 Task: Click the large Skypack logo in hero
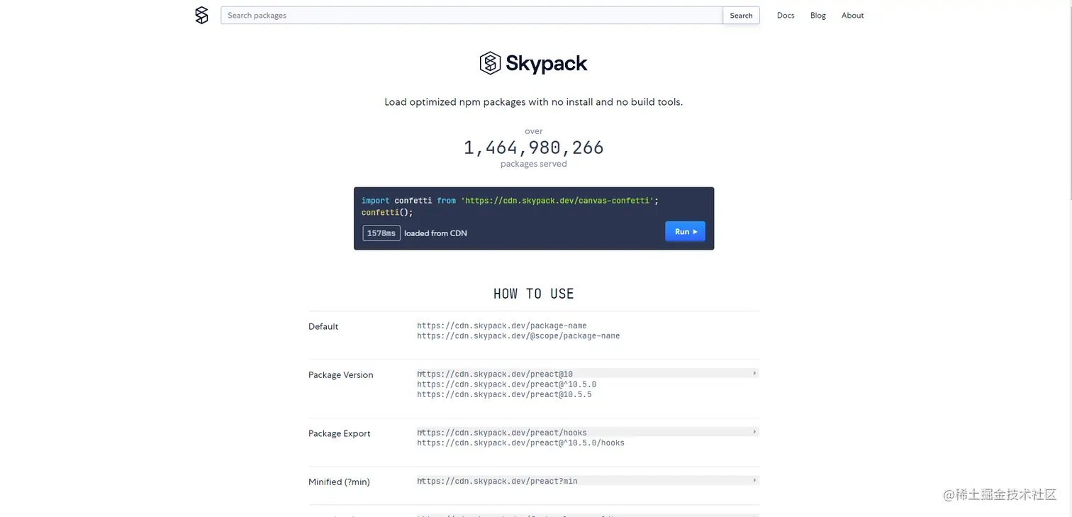(x=533, y=63)
